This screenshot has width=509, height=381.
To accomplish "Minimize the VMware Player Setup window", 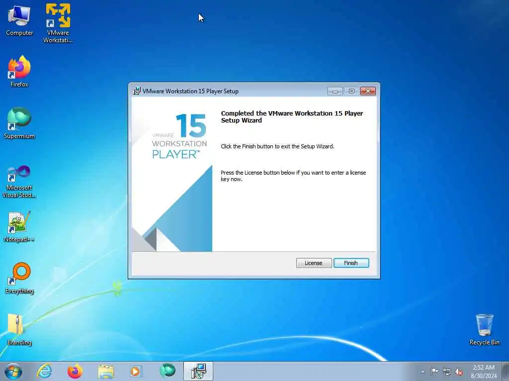I will 335,91.
